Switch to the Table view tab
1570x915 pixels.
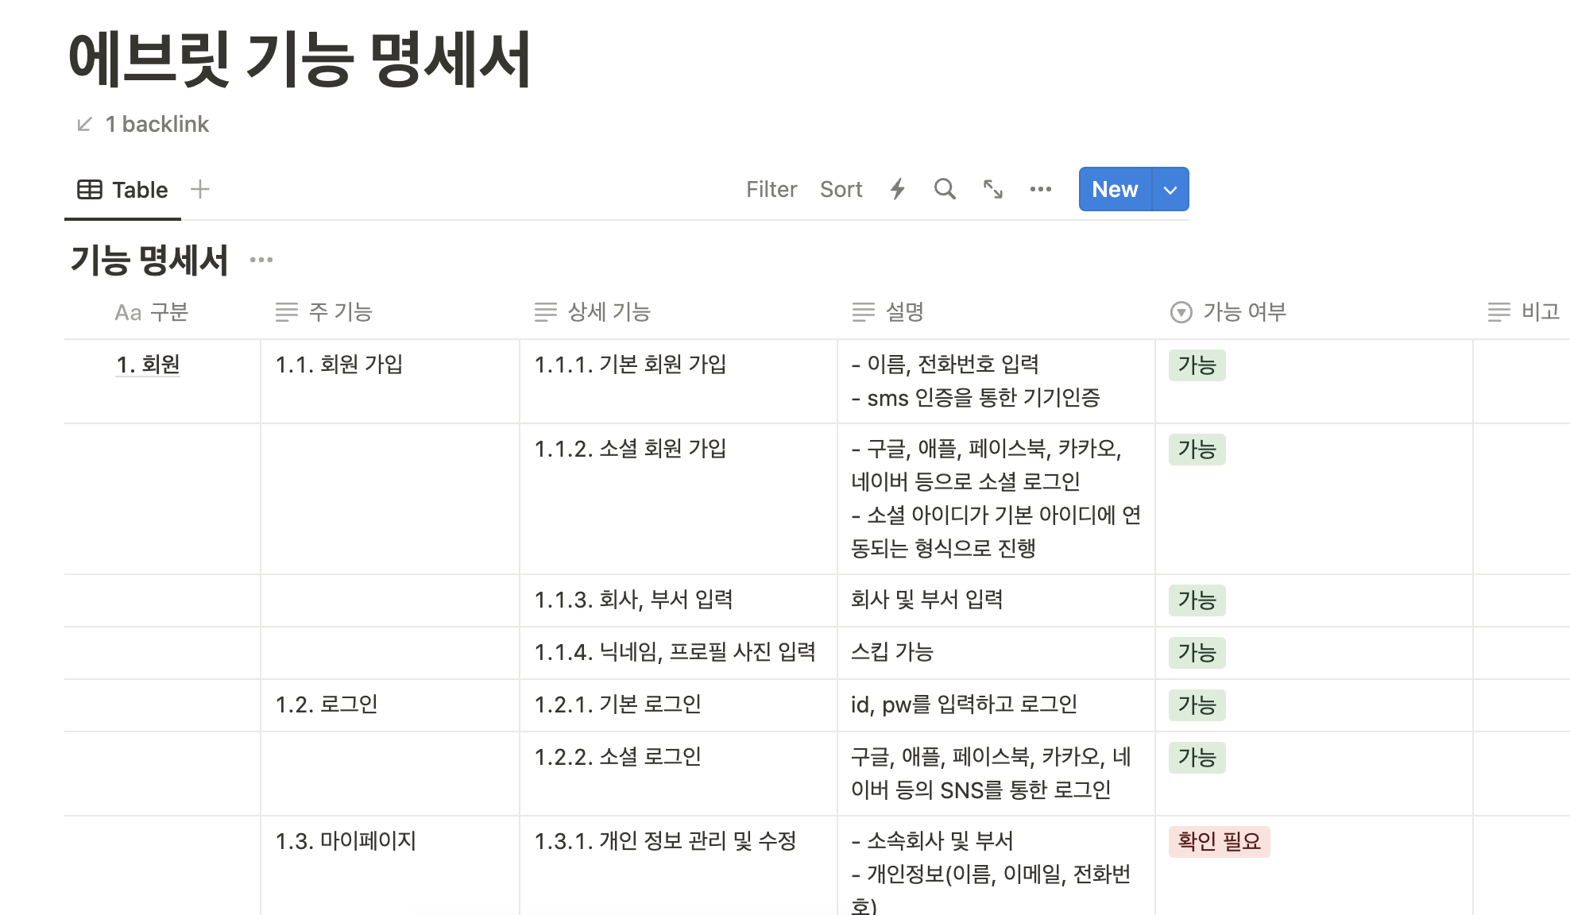click(123, 190)
